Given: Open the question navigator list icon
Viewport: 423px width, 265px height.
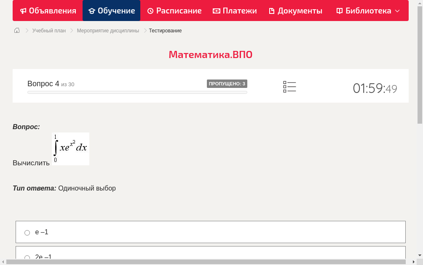Looking at the screenshot, I should tap(289, 86).
